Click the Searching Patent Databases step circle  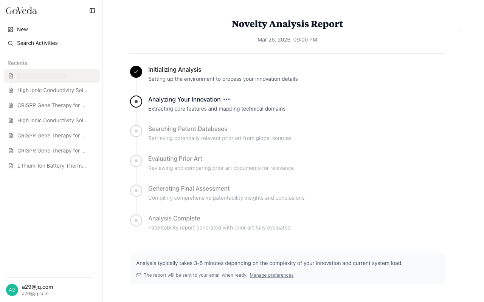click(136, 131)
